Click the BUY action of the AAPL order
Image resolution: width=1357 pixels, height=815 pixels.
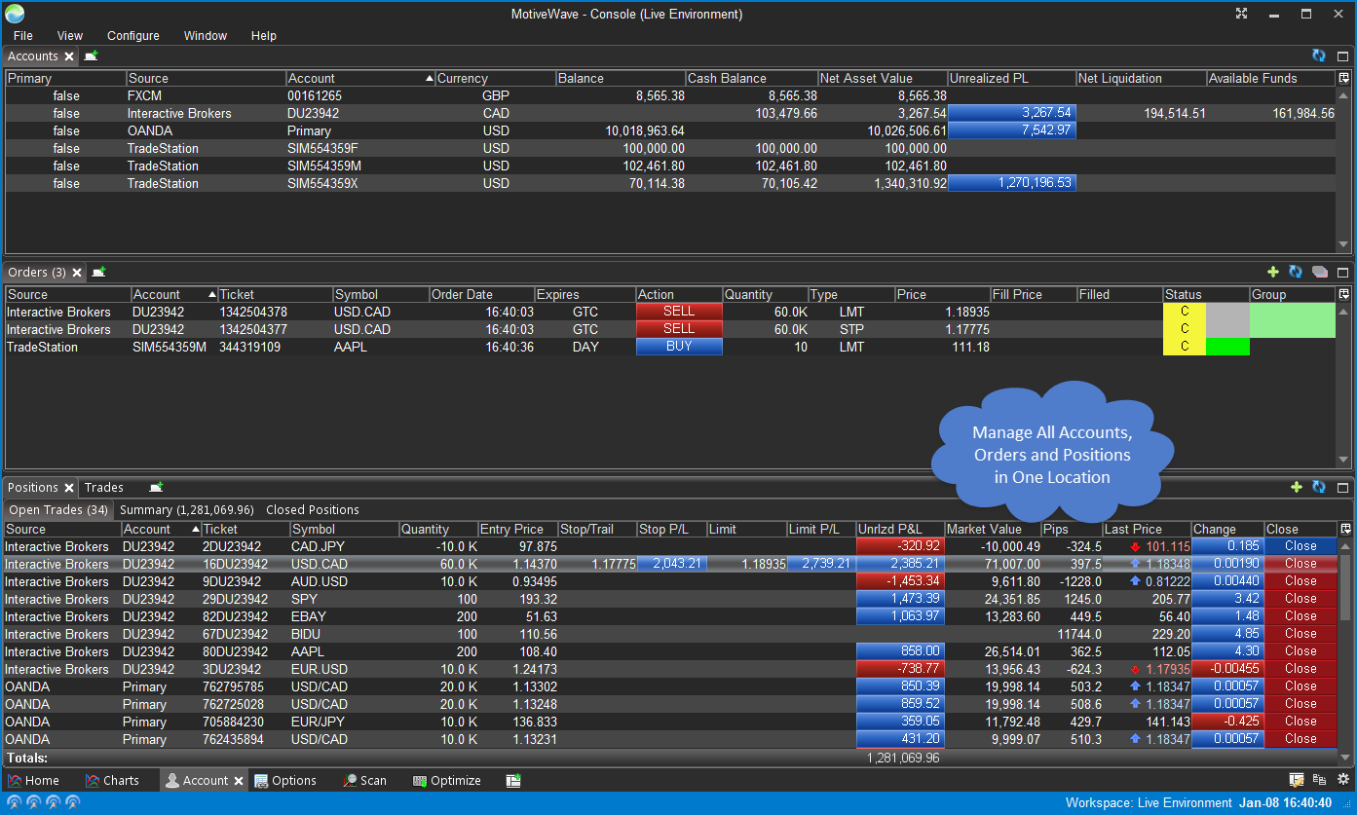679,347
